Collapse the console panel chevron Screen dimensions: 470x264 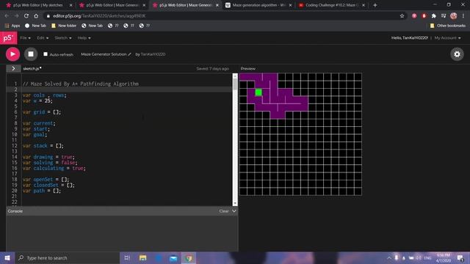pyautogui.click(x=234, y=211)
